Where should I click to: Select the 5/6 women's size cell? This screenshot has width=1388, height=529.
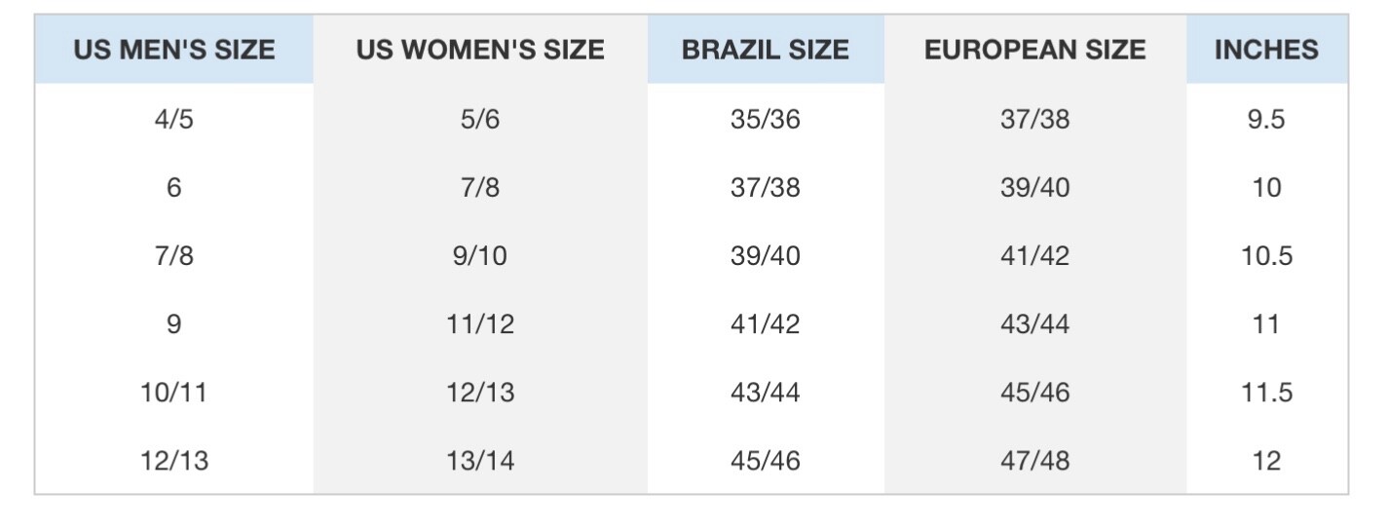tap(480, 120)
